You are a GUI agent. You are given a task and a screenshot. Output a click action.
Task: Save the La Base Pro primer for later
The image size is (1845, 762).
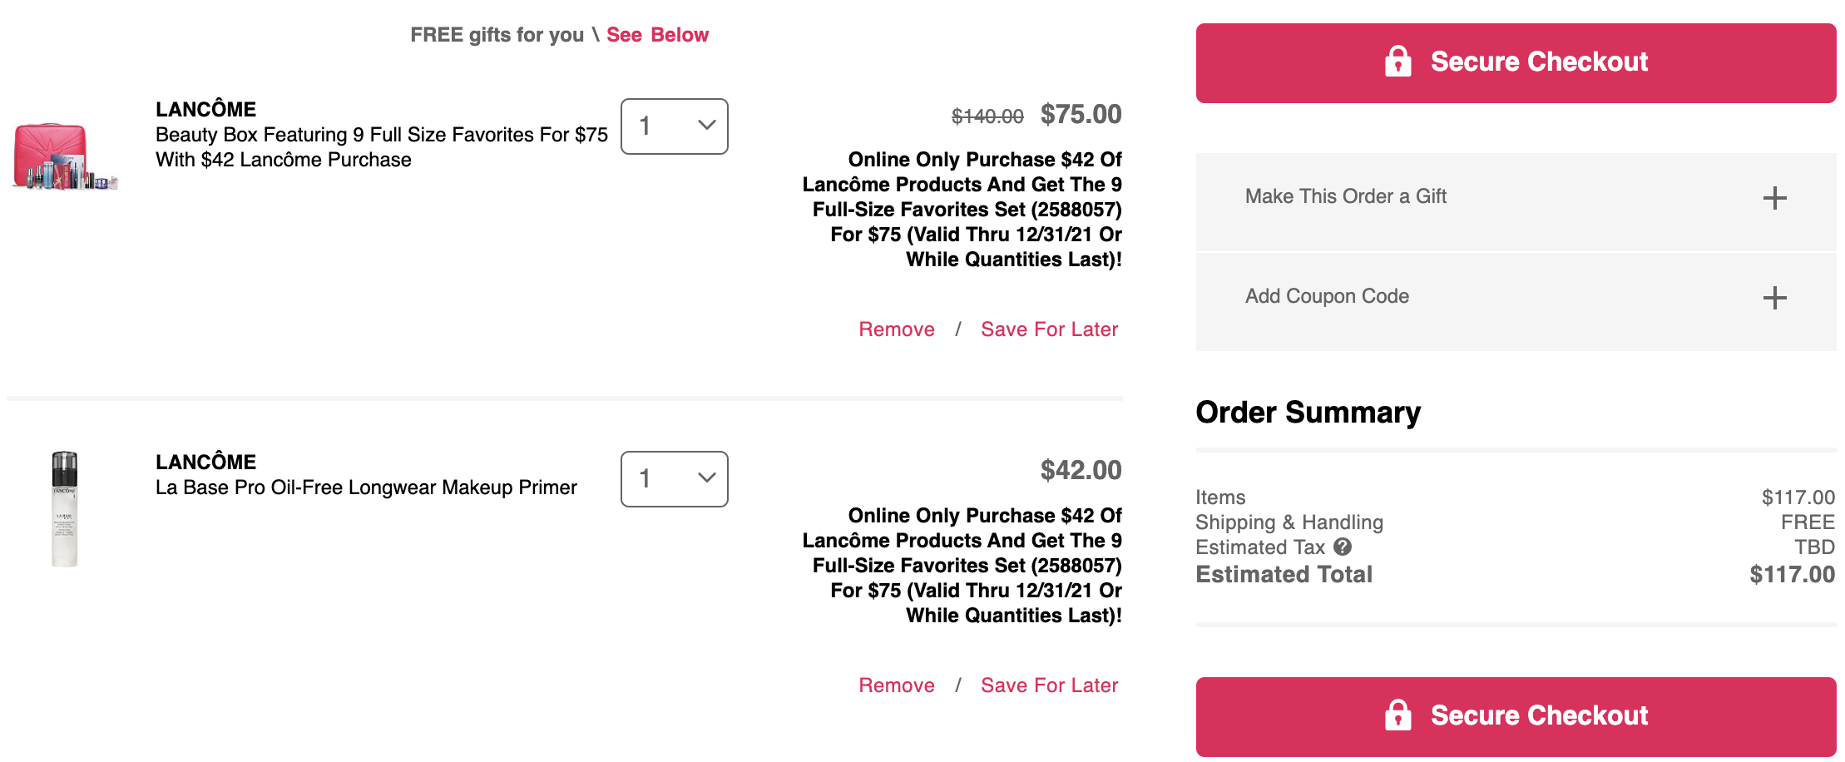(x=1049, y=685)
